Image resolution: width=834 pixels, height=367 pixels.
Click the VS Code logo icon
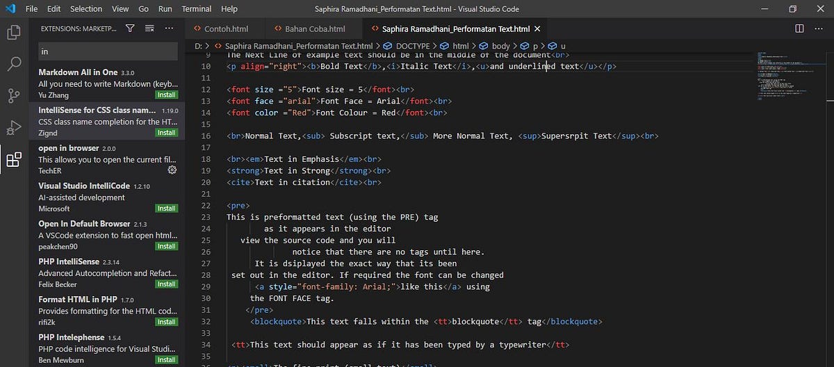[x=10, y=9]
